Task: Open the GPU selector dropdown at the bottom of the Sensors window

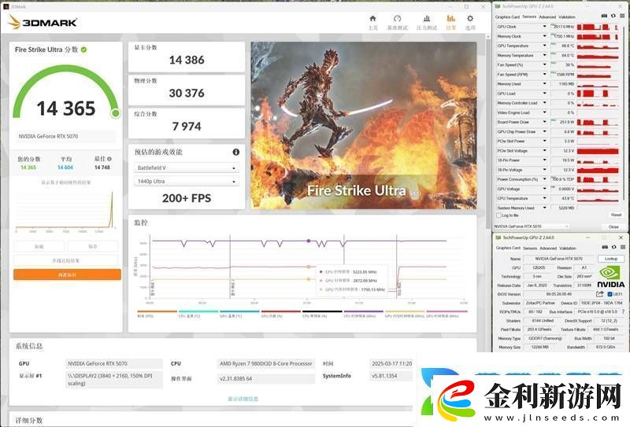Action: [532, 226]
